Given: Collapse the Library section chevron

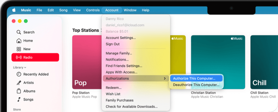Looking at the screenshot, I should (25, 67).
